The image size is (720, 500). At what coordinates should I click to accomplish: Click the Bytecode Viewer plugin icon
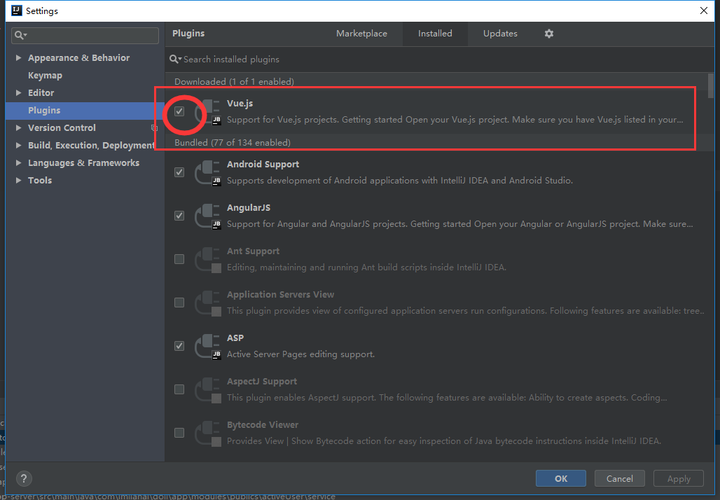(208, 433)
